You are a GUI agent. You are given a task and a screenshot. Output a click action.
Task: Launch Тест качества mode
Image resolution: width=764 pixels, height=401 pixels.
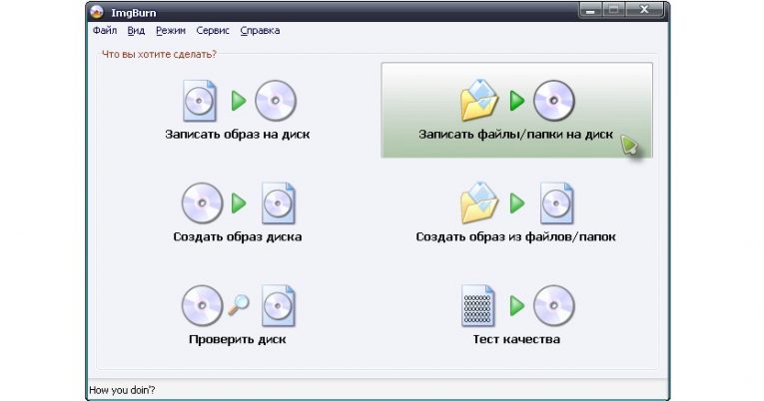click(x=516, y=315)
